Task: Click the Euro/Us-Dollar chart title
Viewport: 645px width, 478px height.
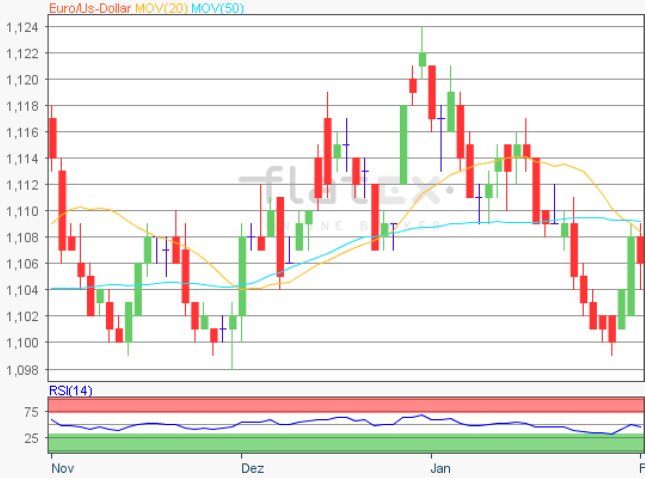Action: (90, 8)
